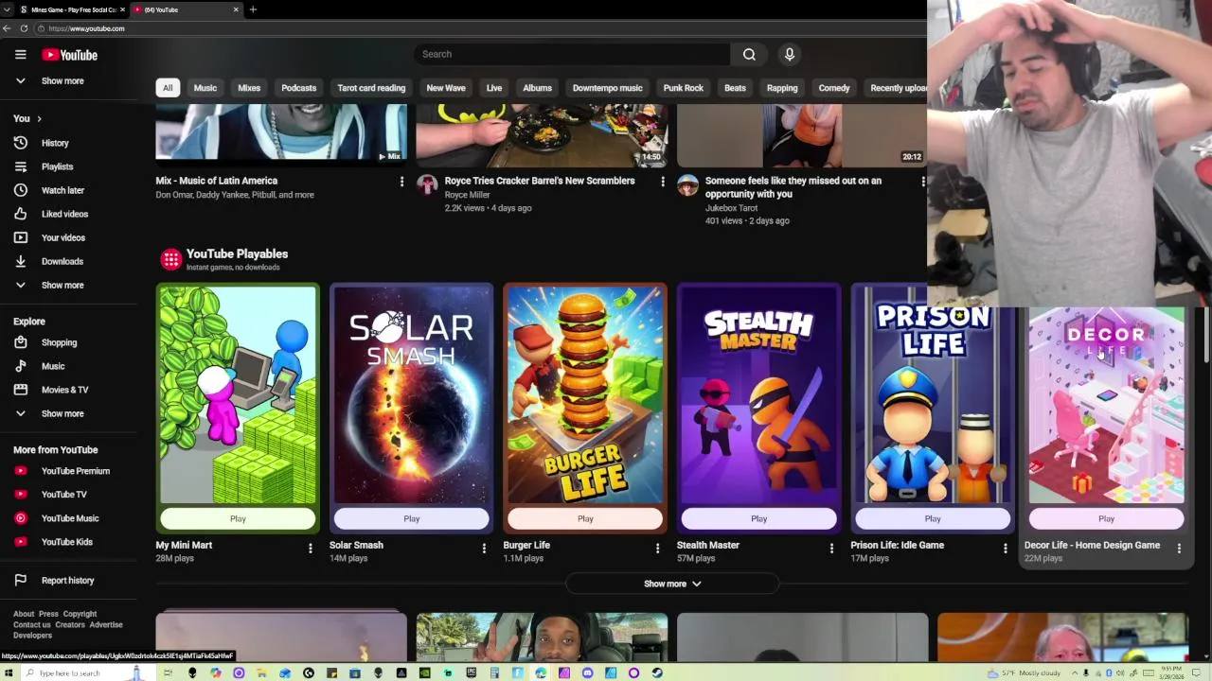Screen dimensions: 1212x681
Task: Play My Mini Mart game
Action: (x=238, y=518)
